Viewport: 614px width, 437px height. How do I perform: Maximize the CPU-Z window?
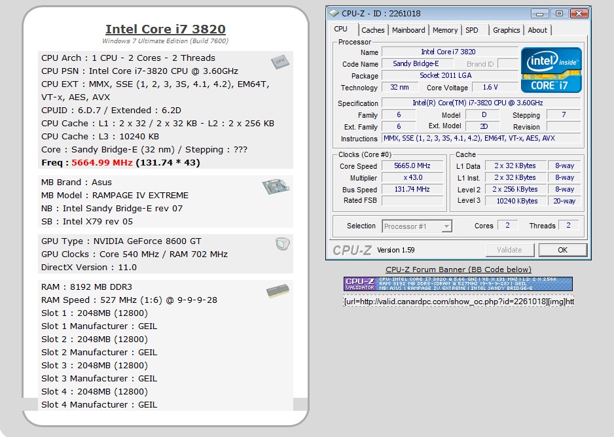pyautogui.click(x=559, y=14)
